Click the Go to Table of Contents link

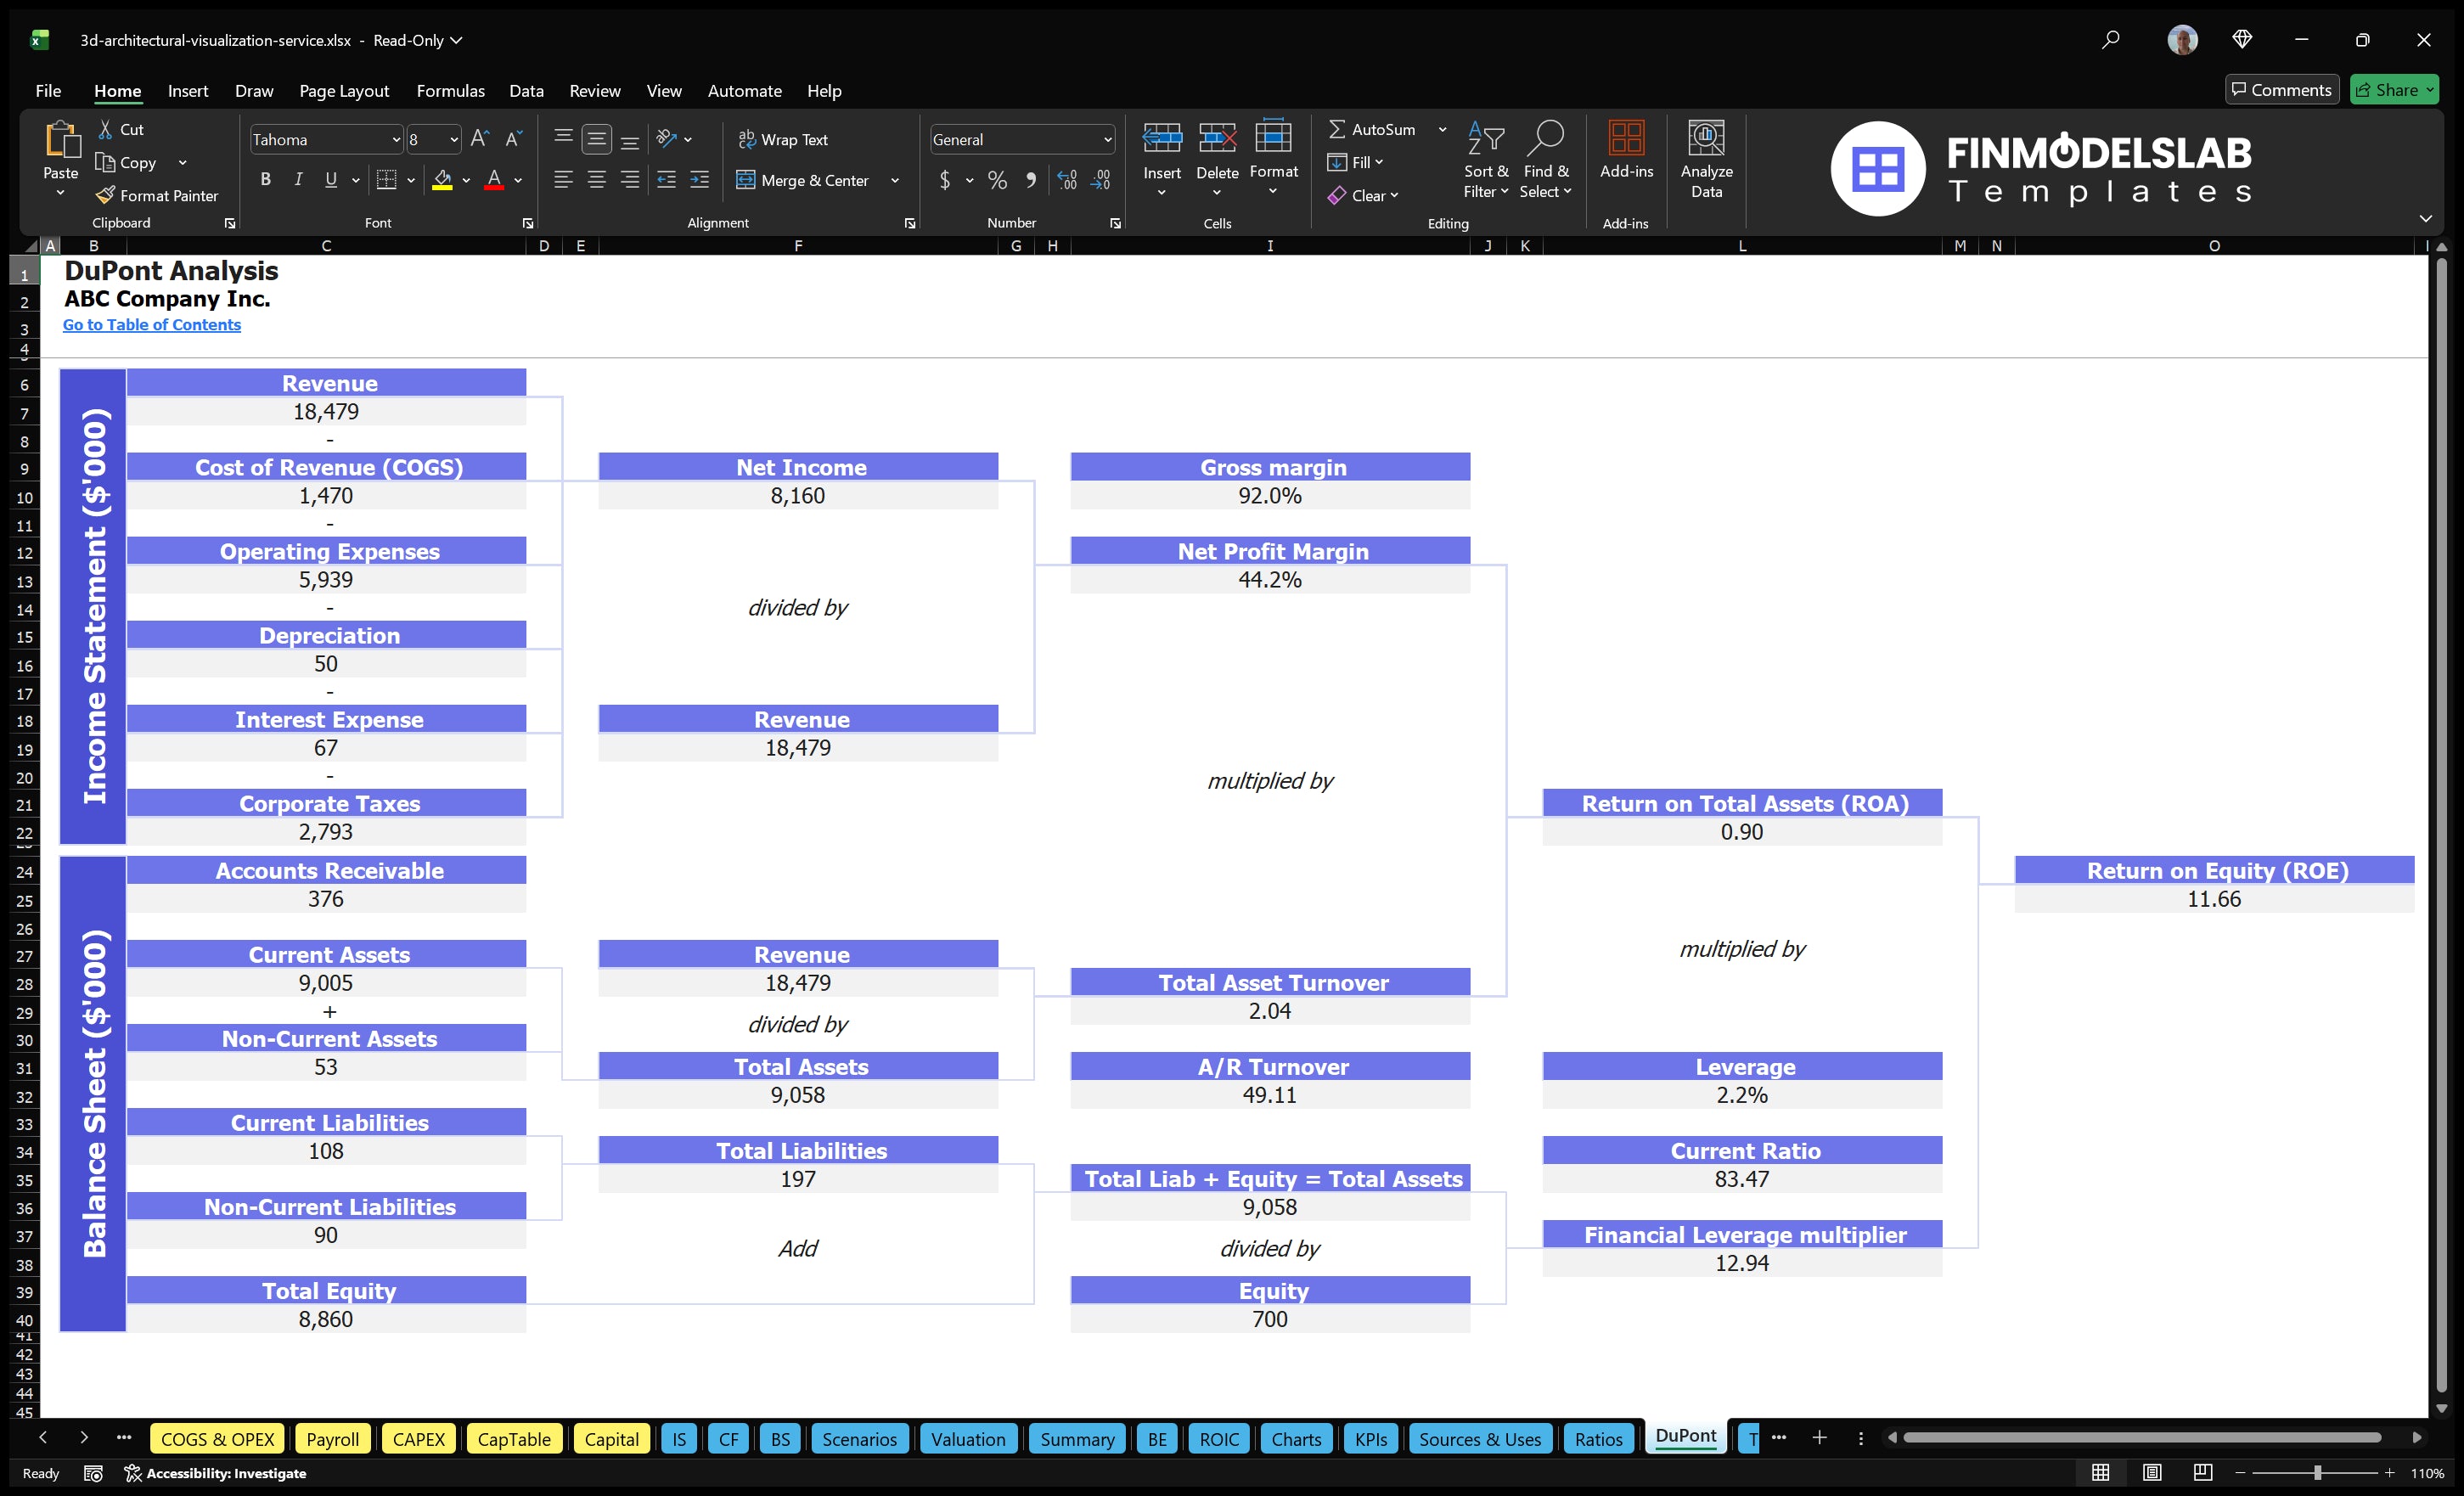point(152,324)
